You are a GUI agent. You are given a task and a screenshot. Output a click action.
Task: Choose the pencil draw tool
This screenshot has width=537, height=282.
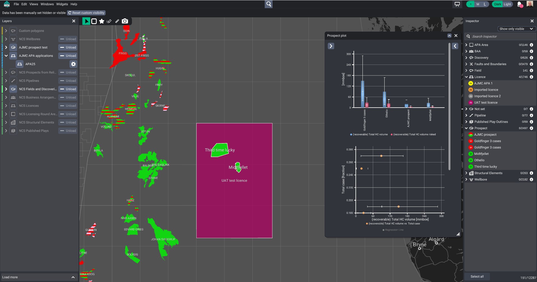pos(109,21)
